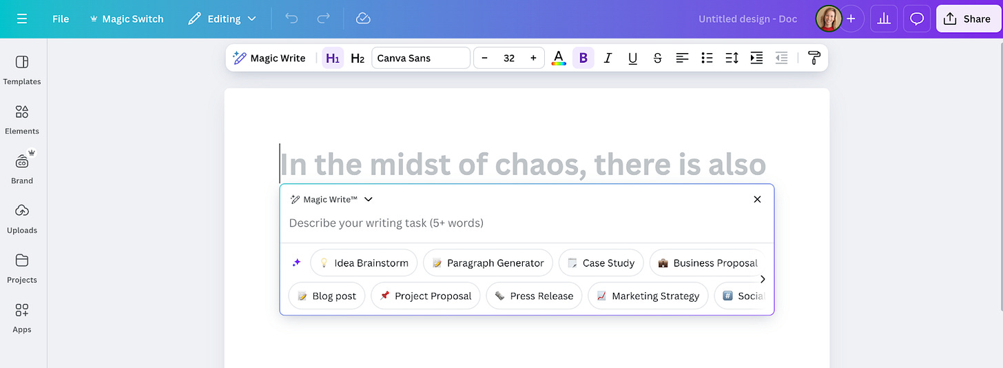Open Brand in the sidebar
This screenshot has height=368, width=1003.
pos(22,170)
